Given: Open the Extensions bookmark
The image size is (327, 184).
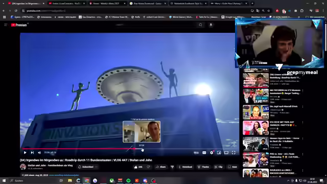Looking at the screenshot, I should tap(44, 17).
